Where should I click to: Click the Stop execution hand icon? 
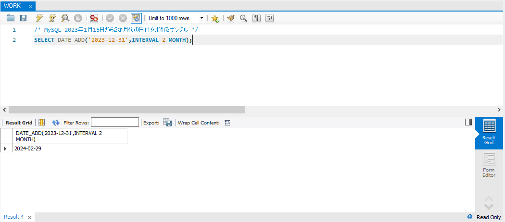pyautogui.click(x=78, y=18)
